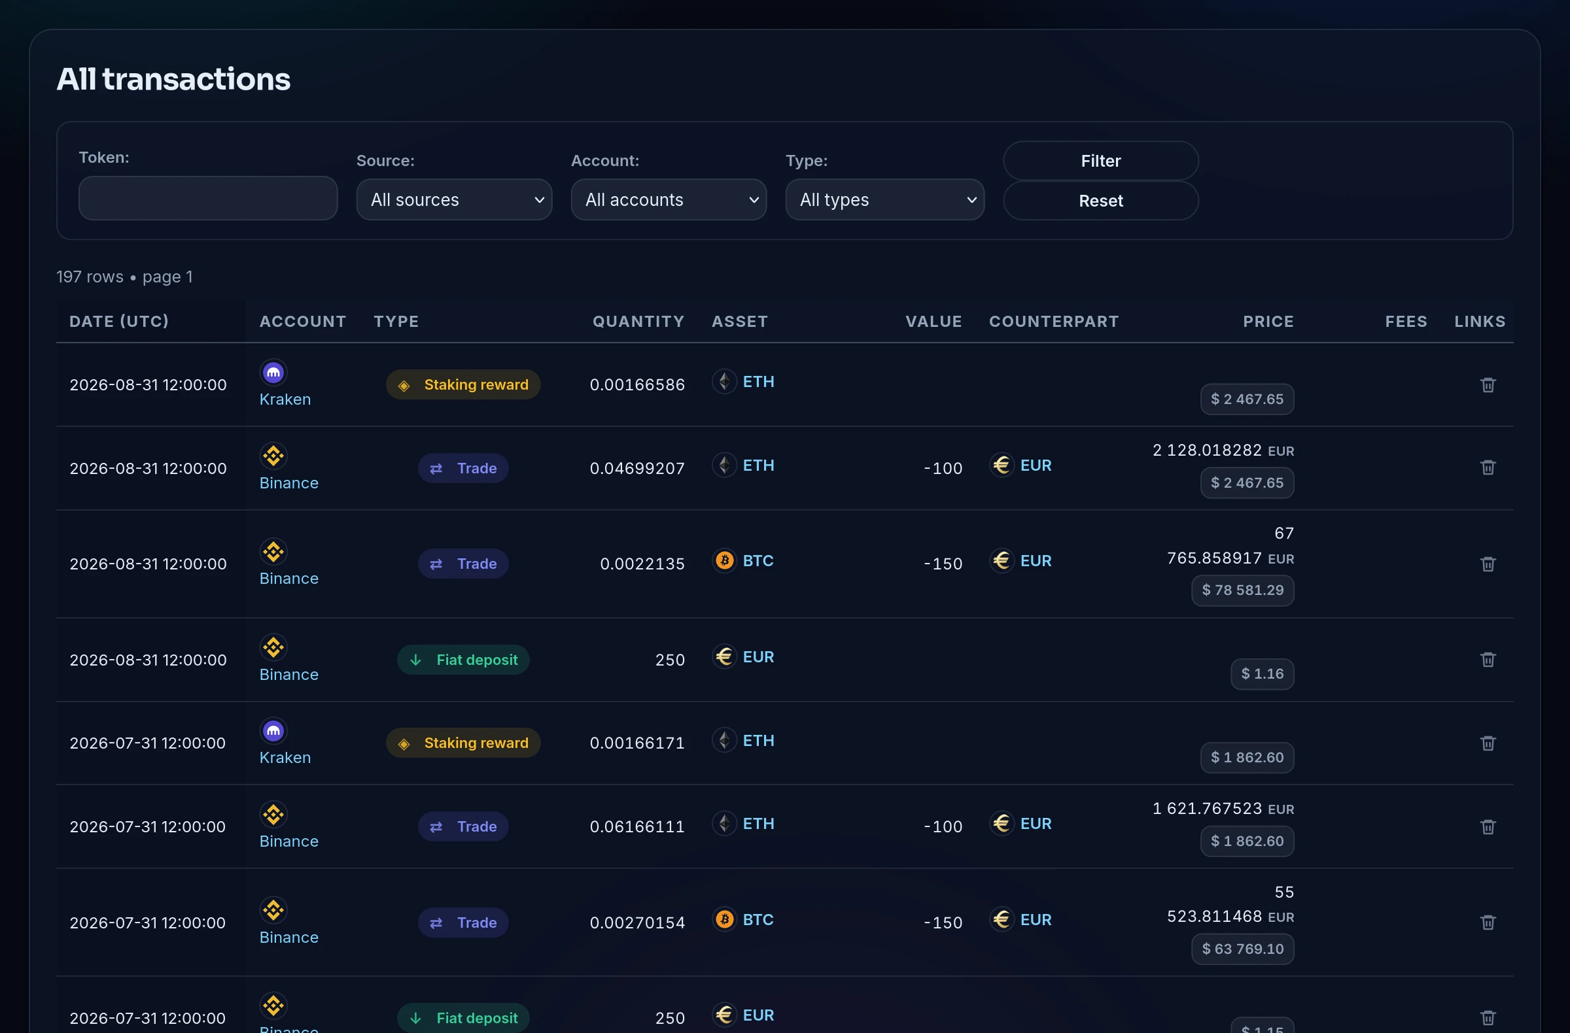Click the Filter button

pos(1100,161)
